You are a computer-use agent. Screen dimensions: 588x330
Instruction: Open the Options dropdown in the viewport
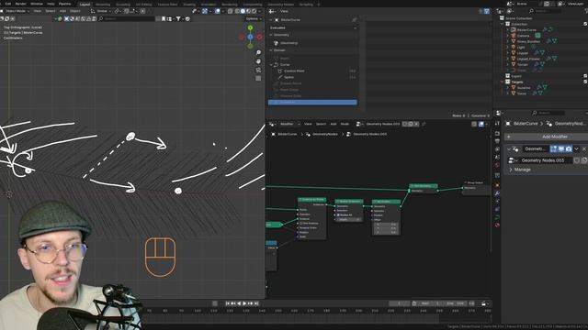[x=254, y=18]
